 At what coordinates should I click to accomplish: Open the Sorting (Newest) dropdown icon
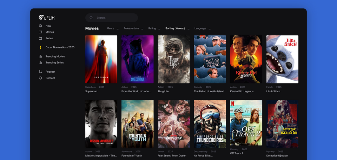(189, 28)
